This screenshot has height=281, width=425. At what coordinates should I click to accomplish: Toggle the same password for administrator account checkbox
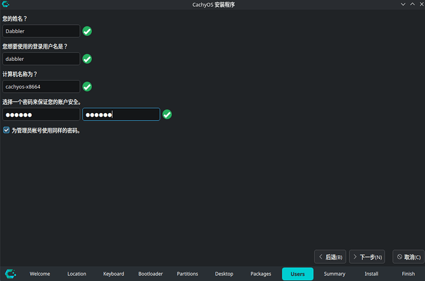pos(6,130)
